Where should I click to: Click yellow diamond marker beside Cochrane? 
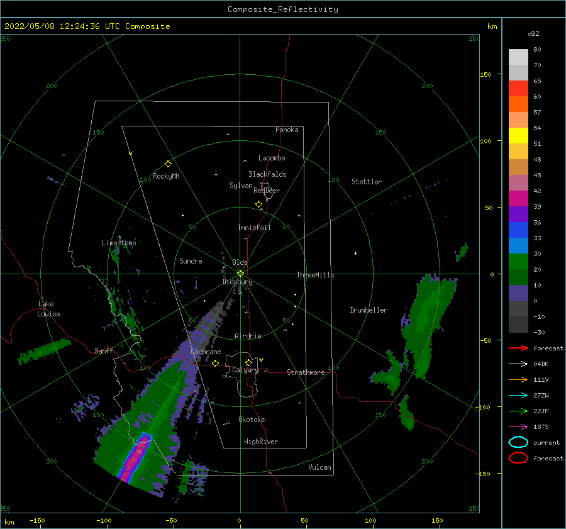(215, 364)
